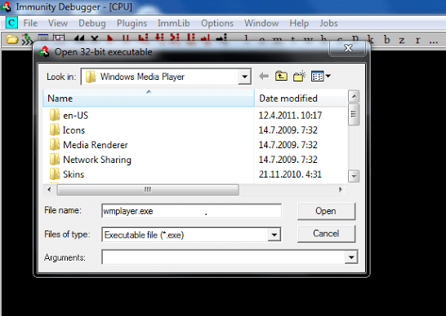Click the Up One Level folder icon

point(281,76)
